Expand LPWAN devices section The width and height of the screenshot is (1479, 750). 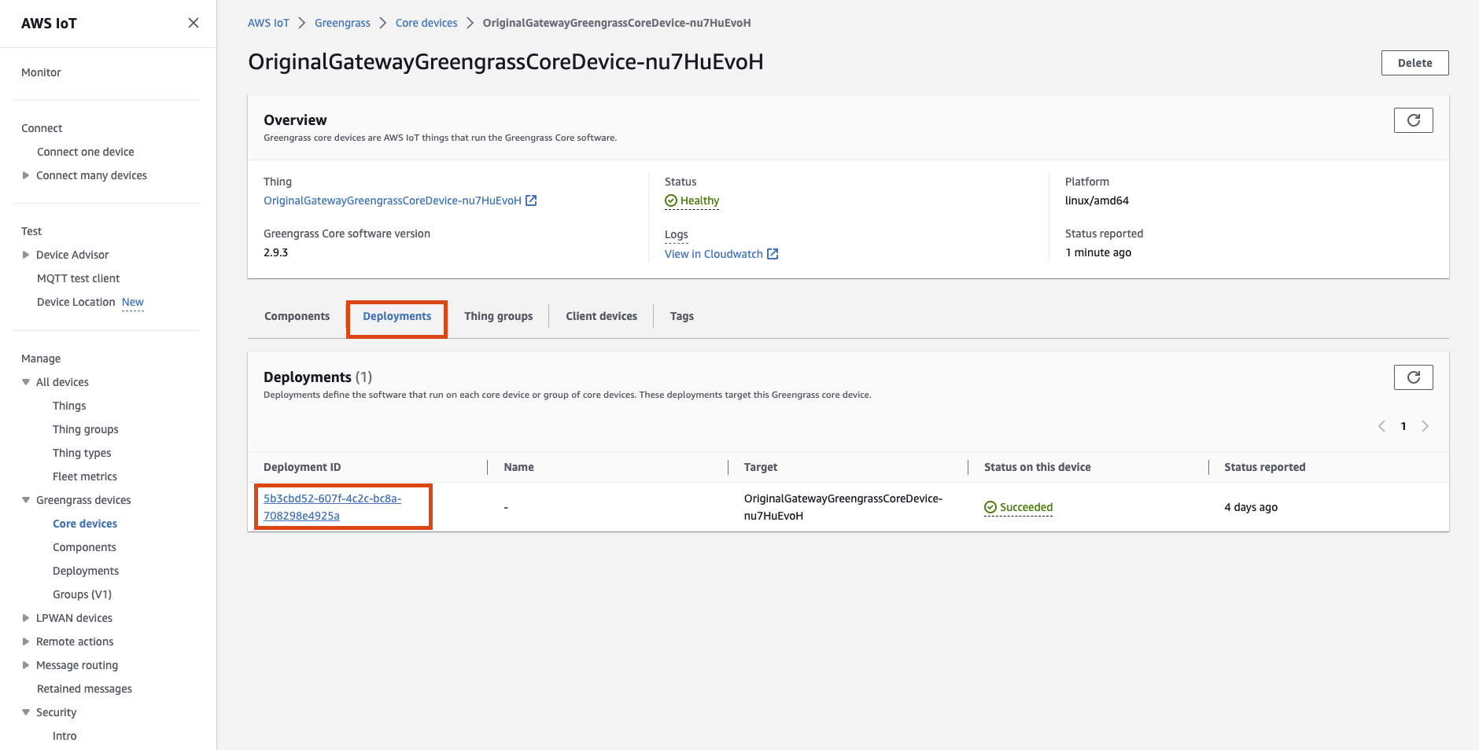click(x=26, y=618)
